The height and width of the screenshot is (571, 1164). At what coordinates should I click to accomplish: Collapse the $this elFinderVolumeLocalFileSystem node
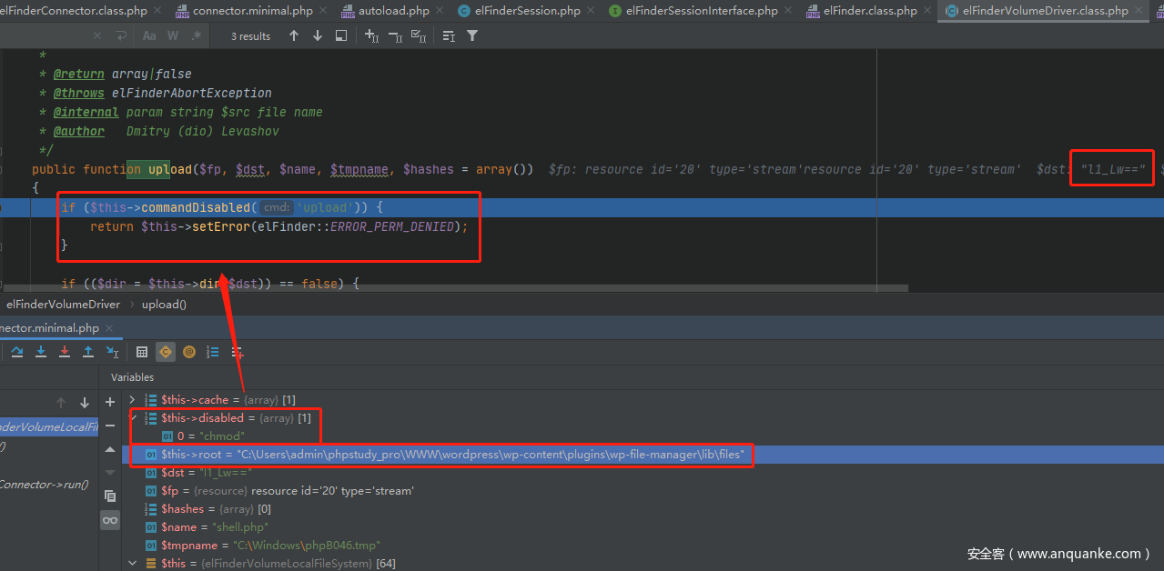pyautogui.click(x=133, y=564)
